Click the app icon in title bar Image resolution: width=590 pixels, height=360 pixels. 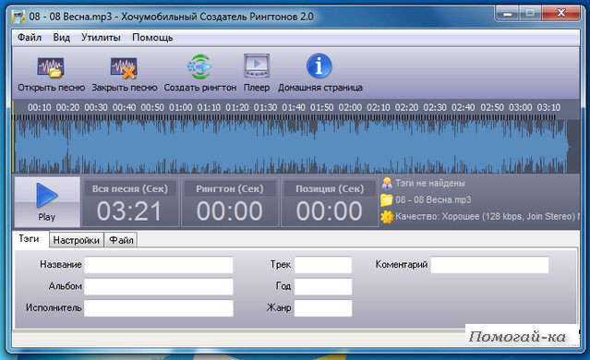[x=18, y=17]
